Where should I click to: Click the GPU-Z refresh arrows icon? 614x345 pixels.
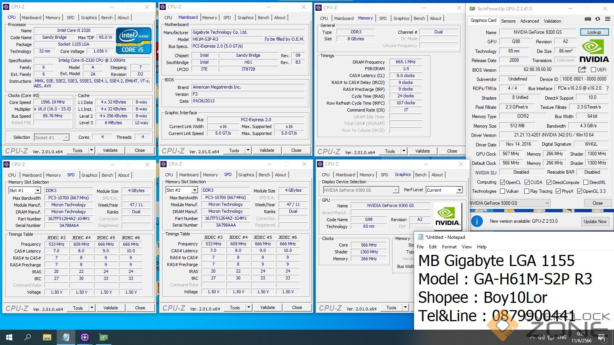(x=597, y=19)
